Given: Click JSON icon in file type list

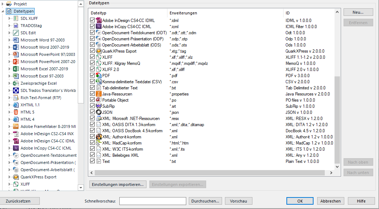Looking at the screenshot, I should [99, 112].
